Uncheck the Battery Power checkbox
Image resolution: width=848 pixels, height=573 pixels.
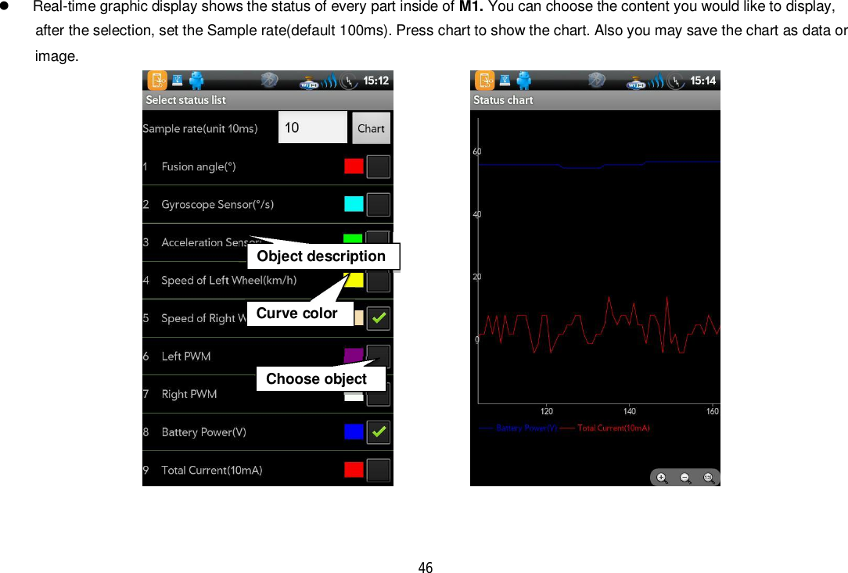coord(379,432)
